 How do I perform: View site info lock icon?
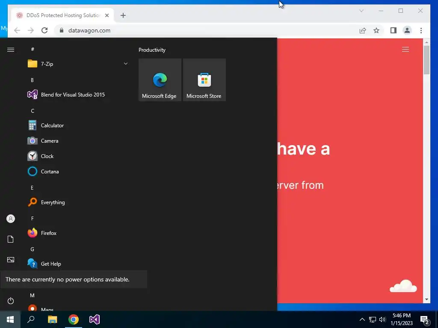pos(62,30)
